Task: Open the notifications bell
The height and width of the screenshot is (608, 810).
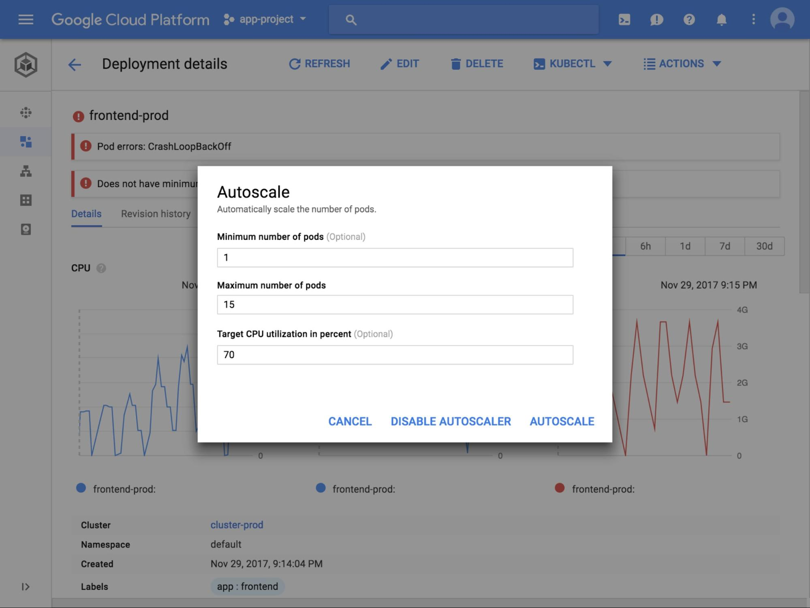Action: click(721, 20)
